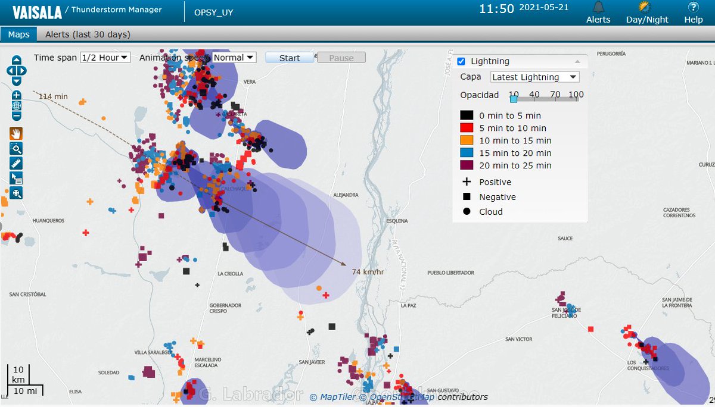Screen dimensions: 715x407
Task: Click the SAUCE town label
Action: [x=565, y=239]
